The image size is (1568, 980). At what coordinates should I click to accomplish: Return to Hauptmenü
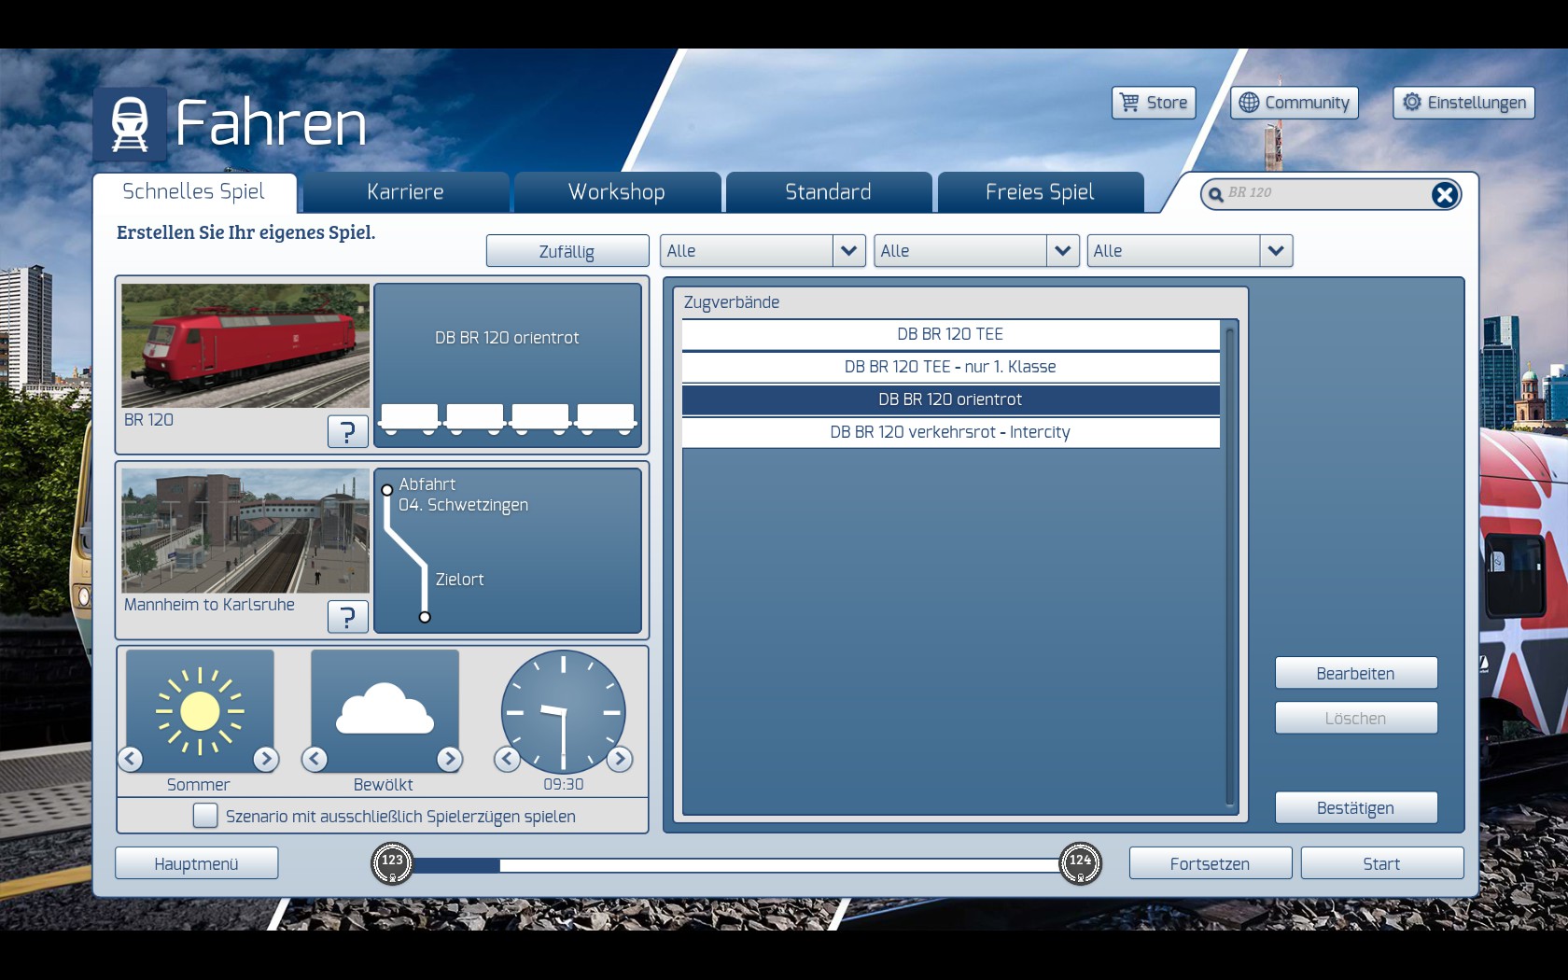click(197, 863)
